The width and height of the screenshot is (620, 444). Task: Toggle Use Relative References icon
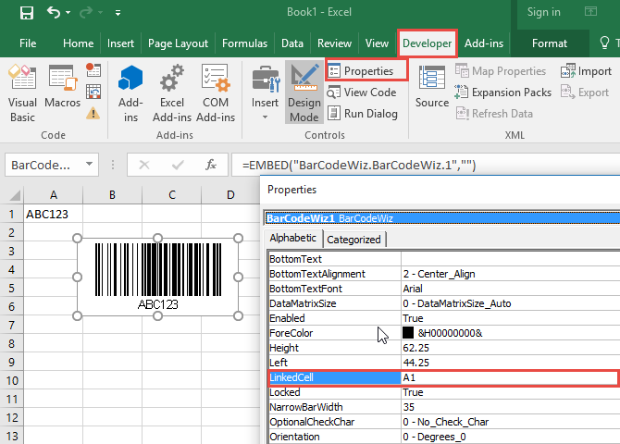click(x=93, y=92)
